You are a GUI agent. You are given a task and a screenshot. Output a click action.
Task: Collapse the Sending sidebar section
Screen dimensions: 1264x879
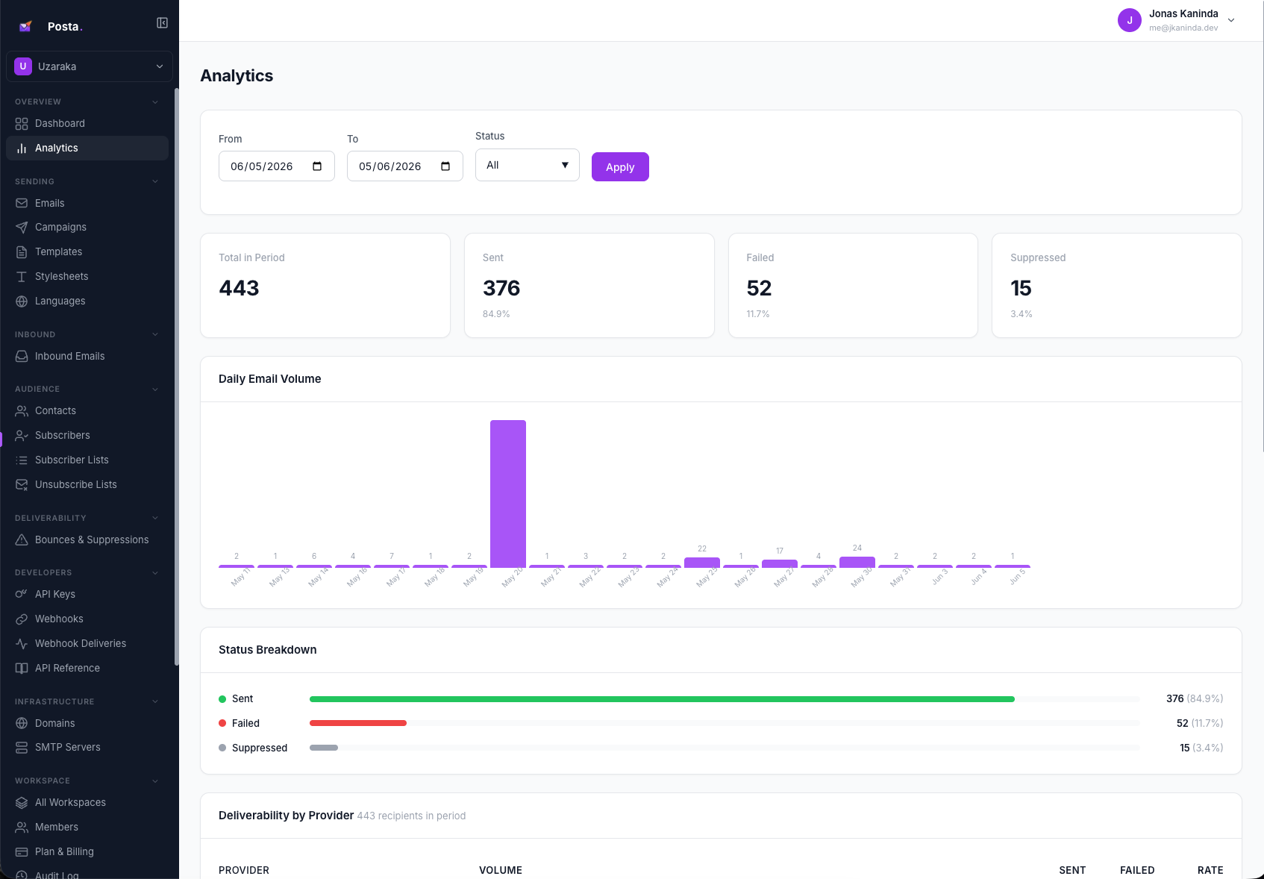coord(155,181)
